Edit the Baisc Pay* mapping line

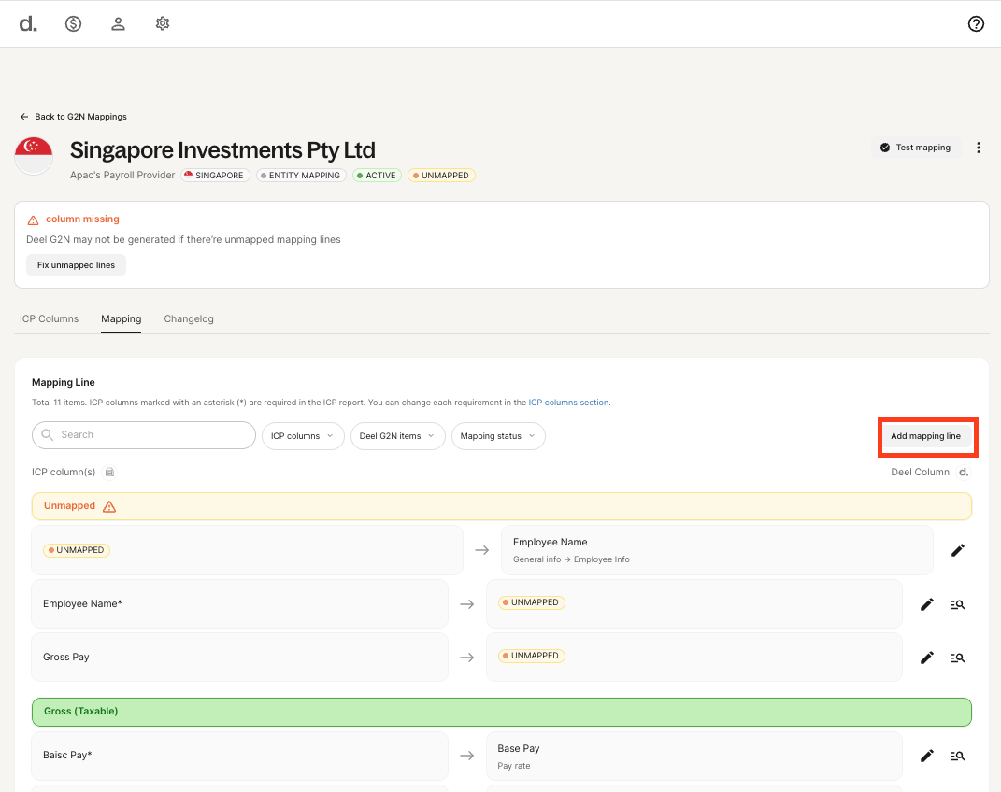926,756
